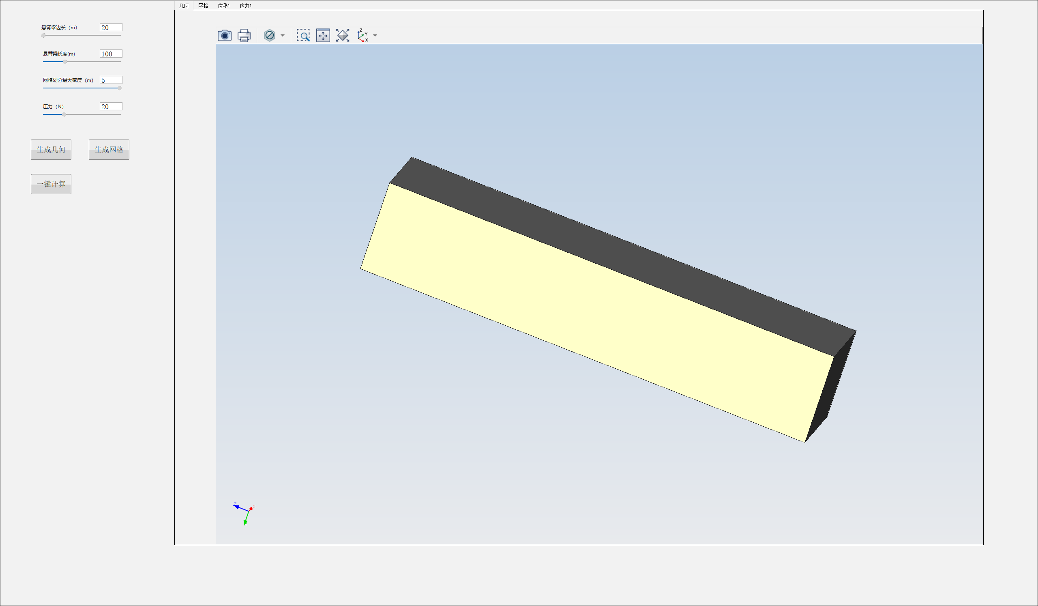Click the 悬臂梁边长 input field showing 20

111,27
